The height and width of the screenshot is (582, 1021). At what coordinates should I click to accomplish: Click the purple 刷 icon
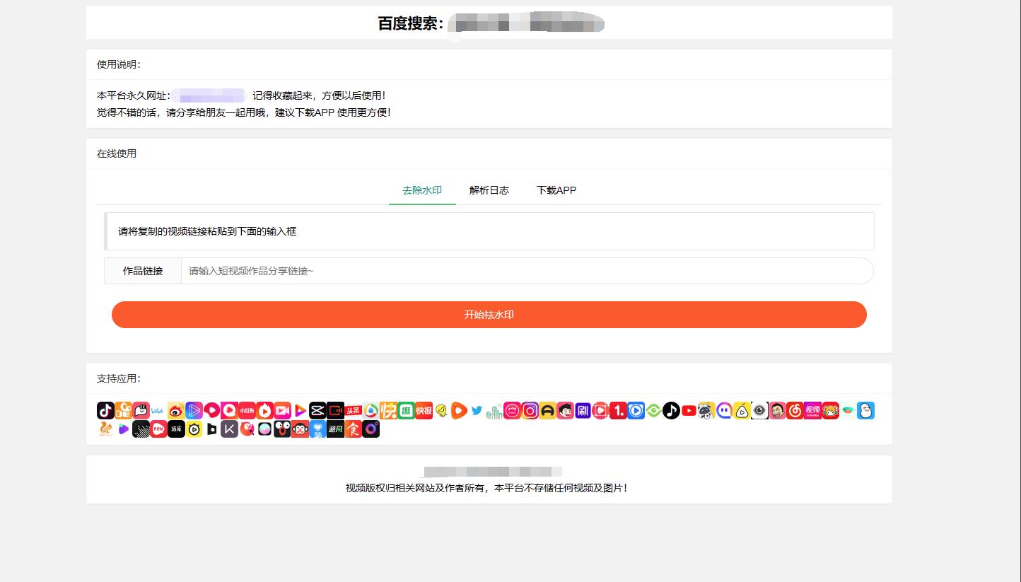[583, 410]
